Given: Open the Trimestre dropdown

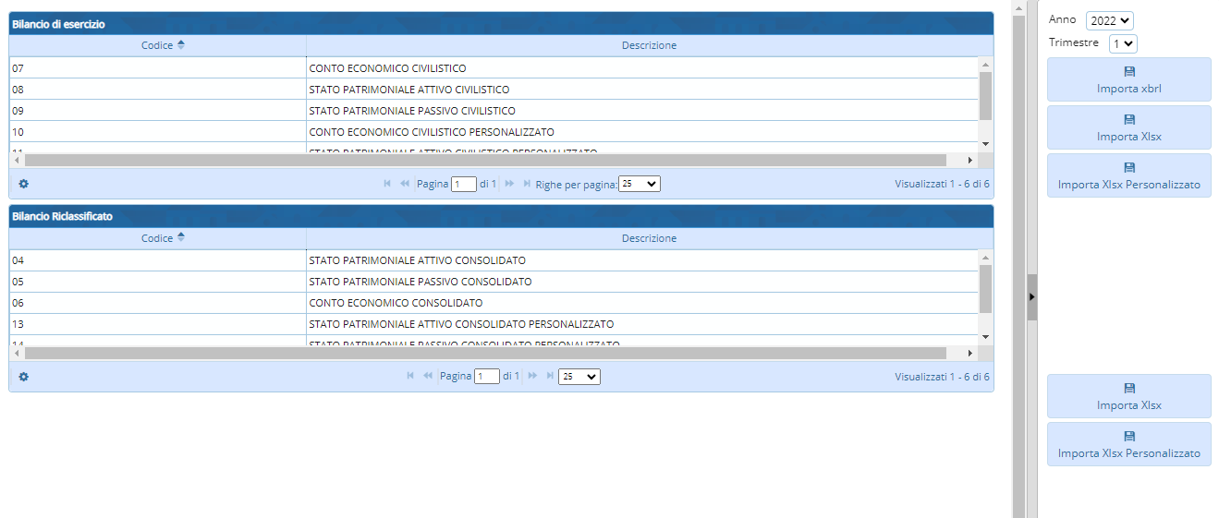Looking at the screenshot, I should click(1122, 43).
